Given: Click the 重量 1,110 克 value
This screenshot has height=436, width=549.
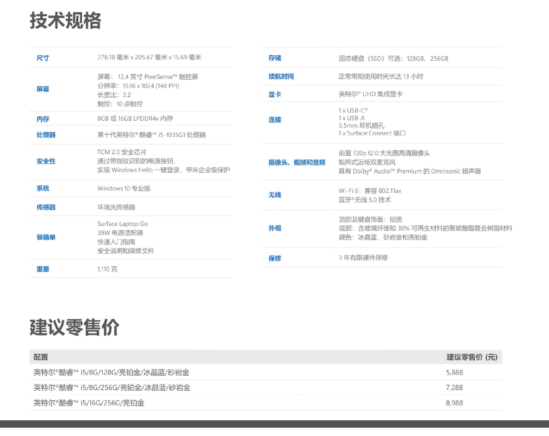Looking at the screenshot, I should [x=107, y=269].
